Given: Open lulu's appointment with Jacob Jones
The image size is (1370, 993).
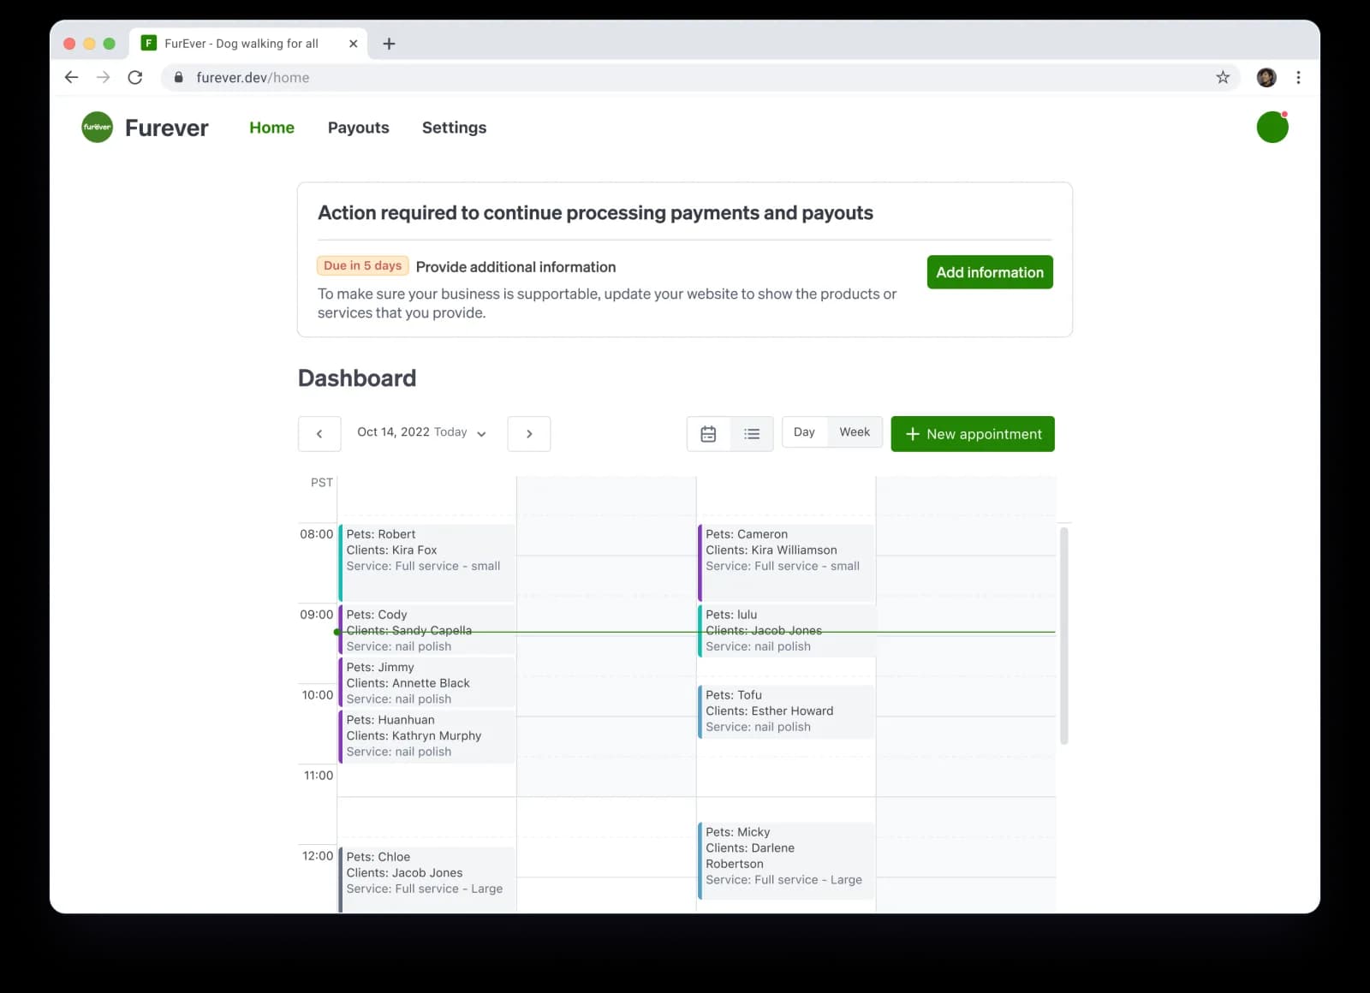Looking at the screenshot, I should click(x=786, y=630).
